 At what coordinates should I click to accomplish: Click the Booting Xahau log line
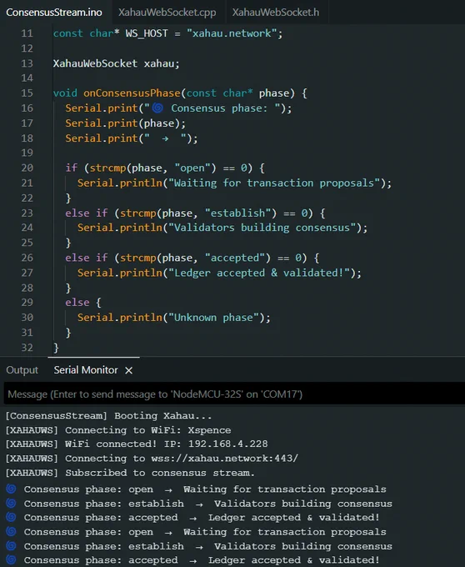(x=109, y=415)
